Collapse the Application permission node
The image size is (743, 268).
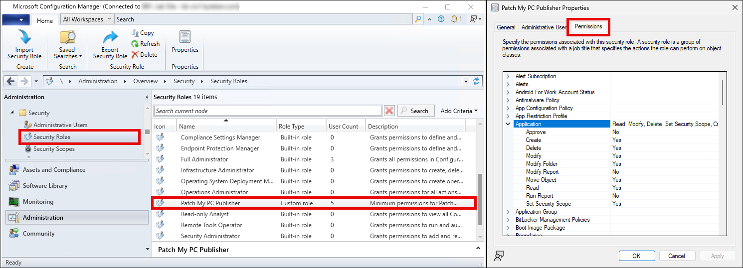(508, 124)
